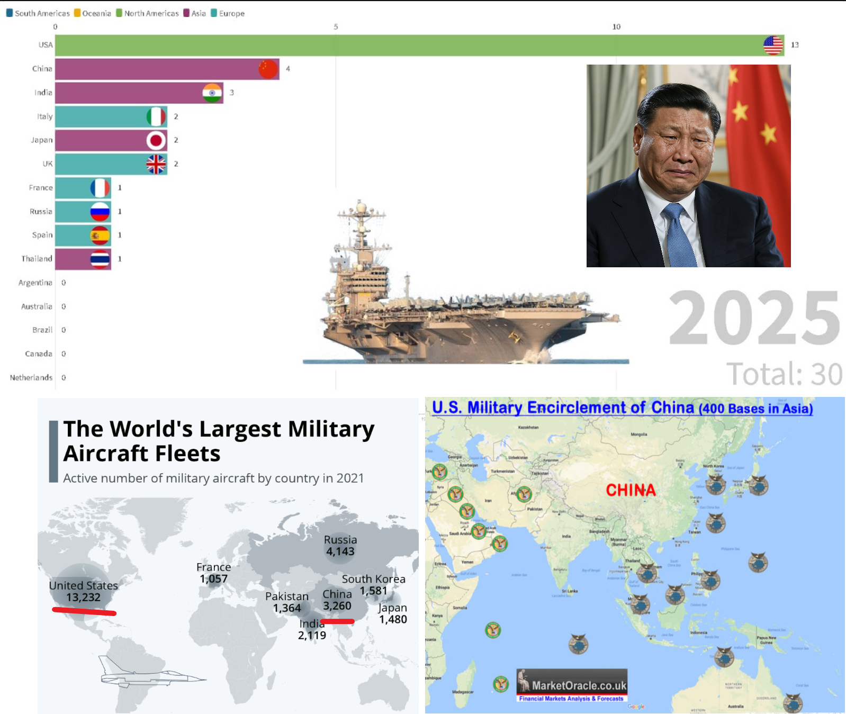Image resolution: width=846 pixels, height=714 pixels.
Task: Click the 'Australia' row label in chart
Action: click(x=37, y=306)
